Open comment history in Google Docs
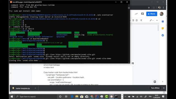 [x=142, y=14]
